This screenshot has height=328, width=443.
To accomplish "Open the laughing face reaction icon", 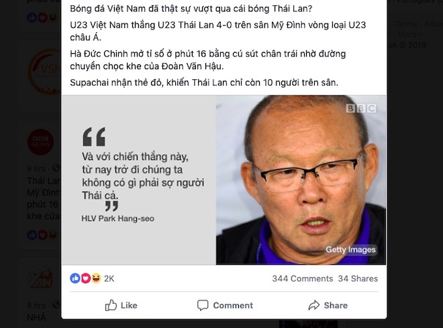I will [96, 278].
